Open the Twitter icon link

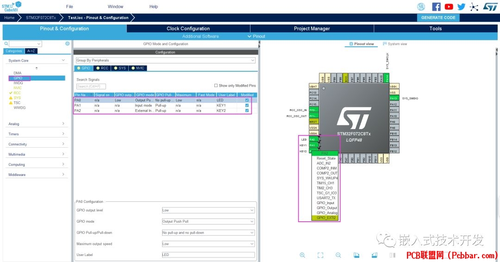point(461,6)
